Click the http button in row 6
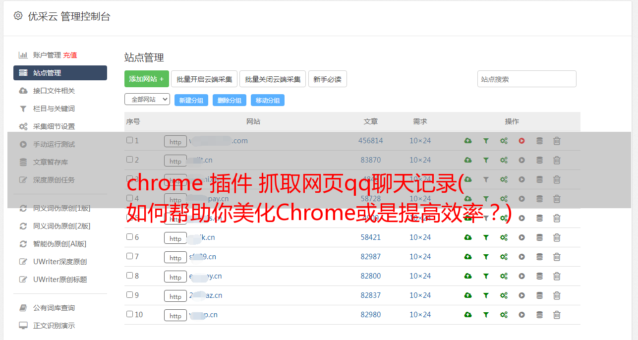This screenshot has width=638, height=340. click(175, 238)
